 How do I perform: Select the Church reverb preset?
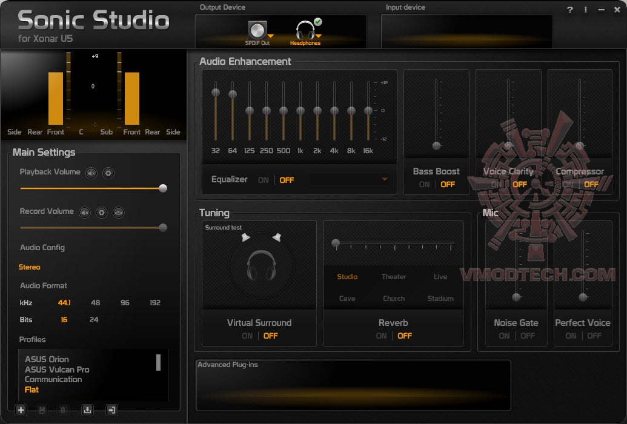(394, 299)
